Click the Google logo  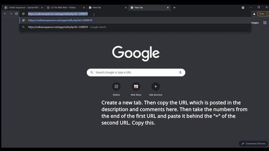tap(136, 54)
